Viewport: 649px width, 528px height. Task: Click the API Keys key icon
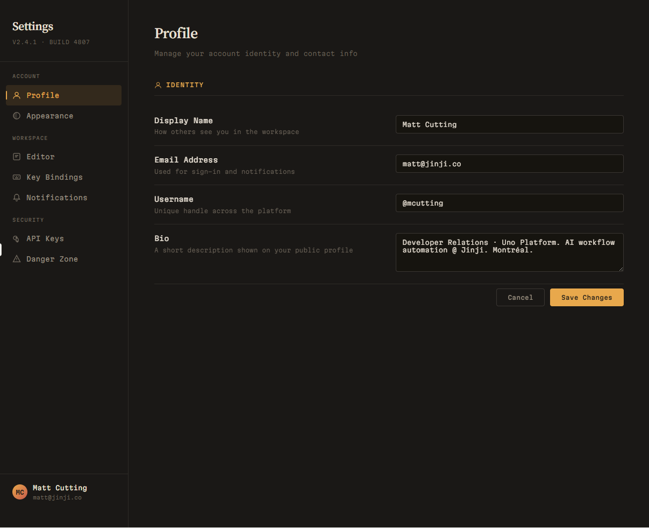17,238
